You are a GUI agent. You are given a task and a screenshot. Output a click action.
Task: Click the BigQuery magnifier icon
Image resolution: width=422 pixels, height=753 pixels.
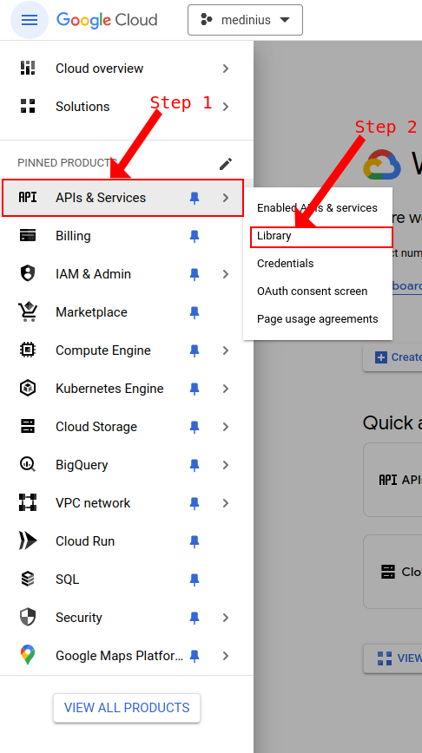tap(28, 465)
